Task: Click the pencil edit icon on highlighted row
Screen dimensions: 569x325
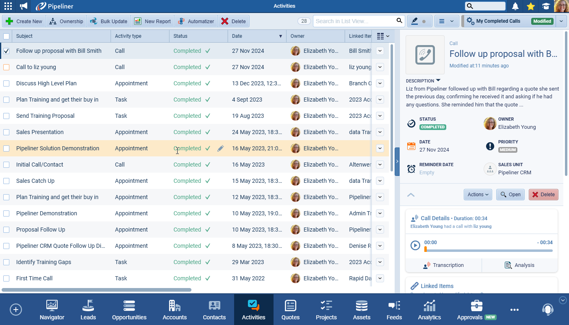Action: [x=220, y=149]
